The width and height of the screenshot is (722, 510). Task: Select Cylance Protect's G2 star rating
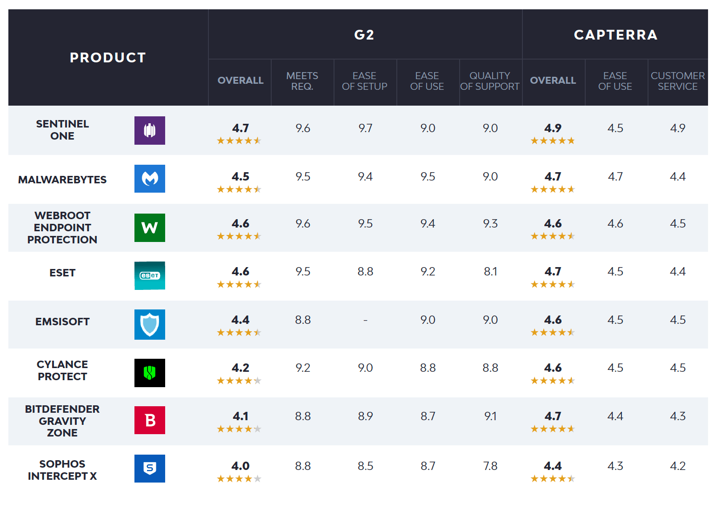tap(239, 380)
